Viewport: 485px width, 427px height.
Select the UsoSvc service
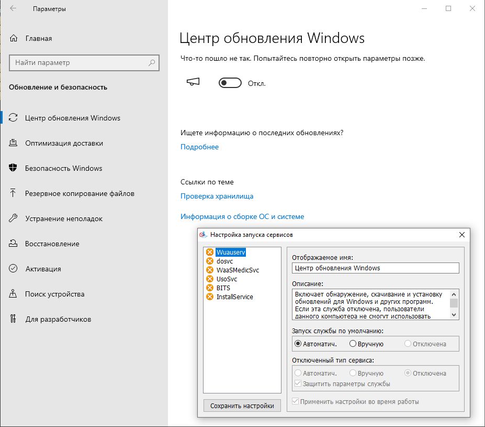click(x=227, y=279)
